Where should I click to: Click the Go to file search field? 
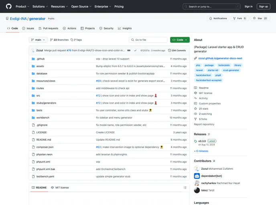click(148, 40)
